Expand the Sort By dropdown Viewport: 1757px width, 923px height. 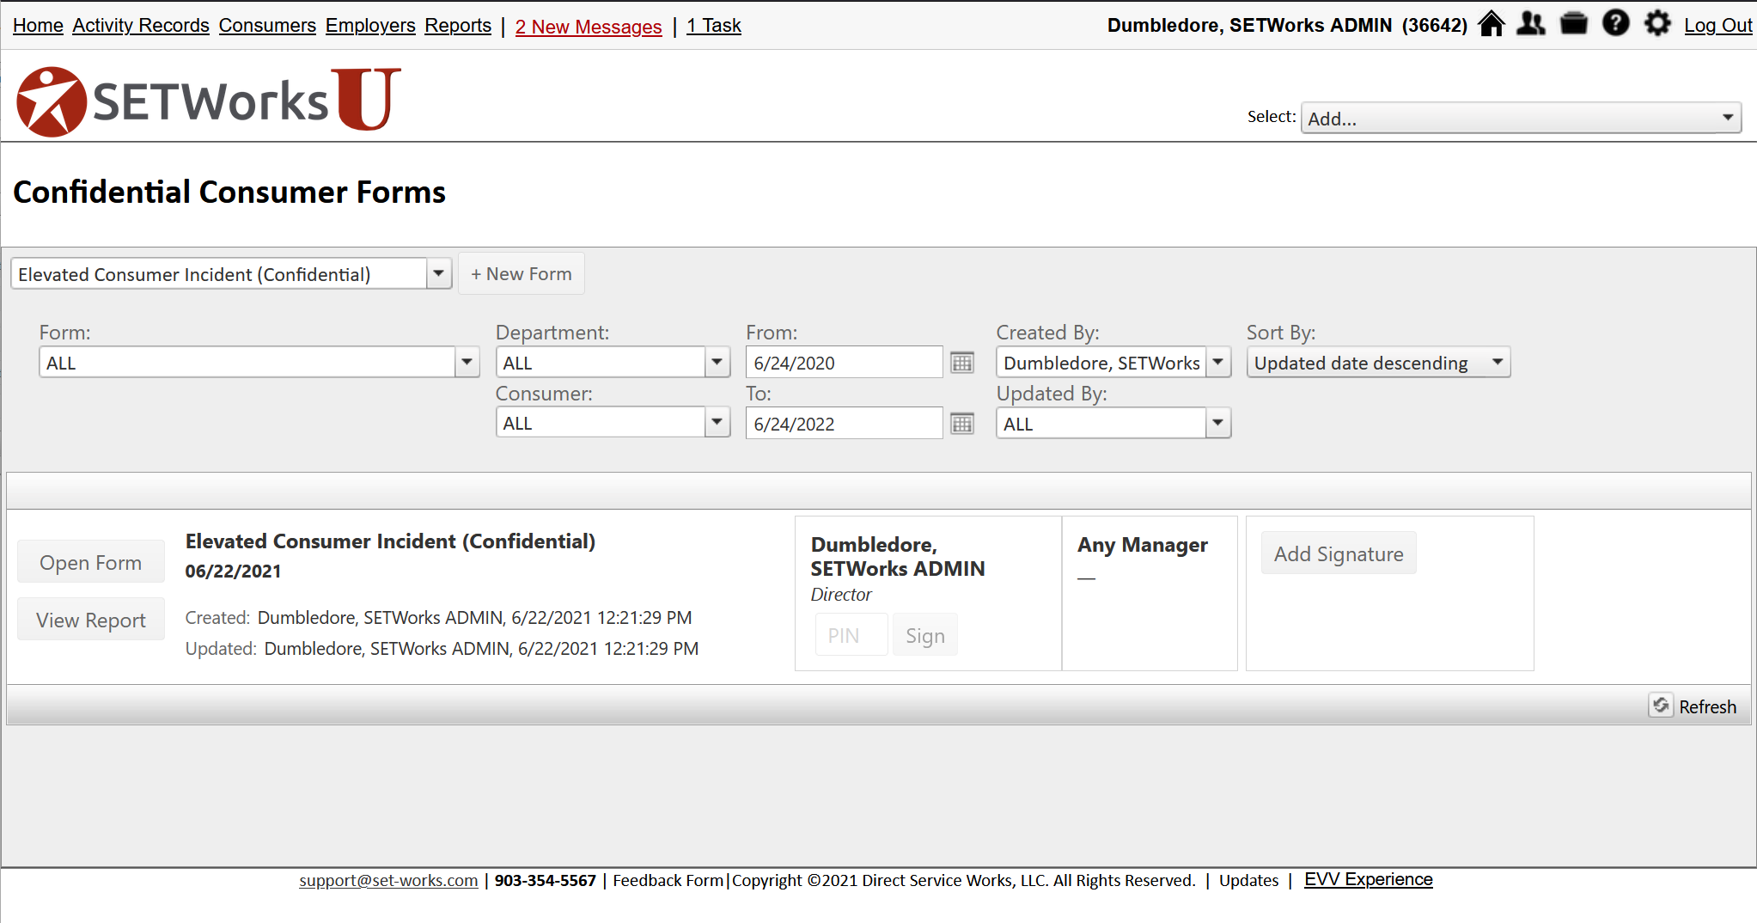coord(1378,363)
